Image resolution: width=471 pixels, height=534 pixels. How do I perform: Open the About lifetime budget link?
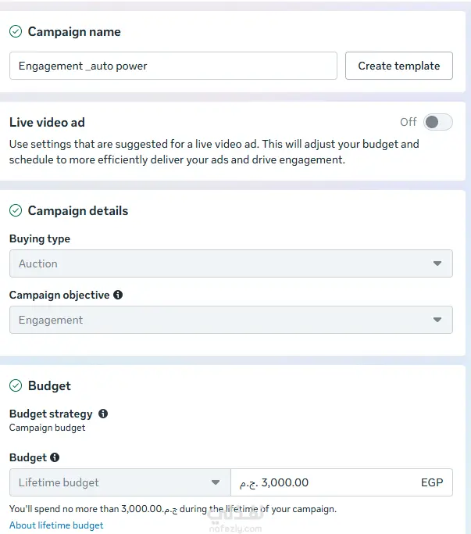(56, 525)
